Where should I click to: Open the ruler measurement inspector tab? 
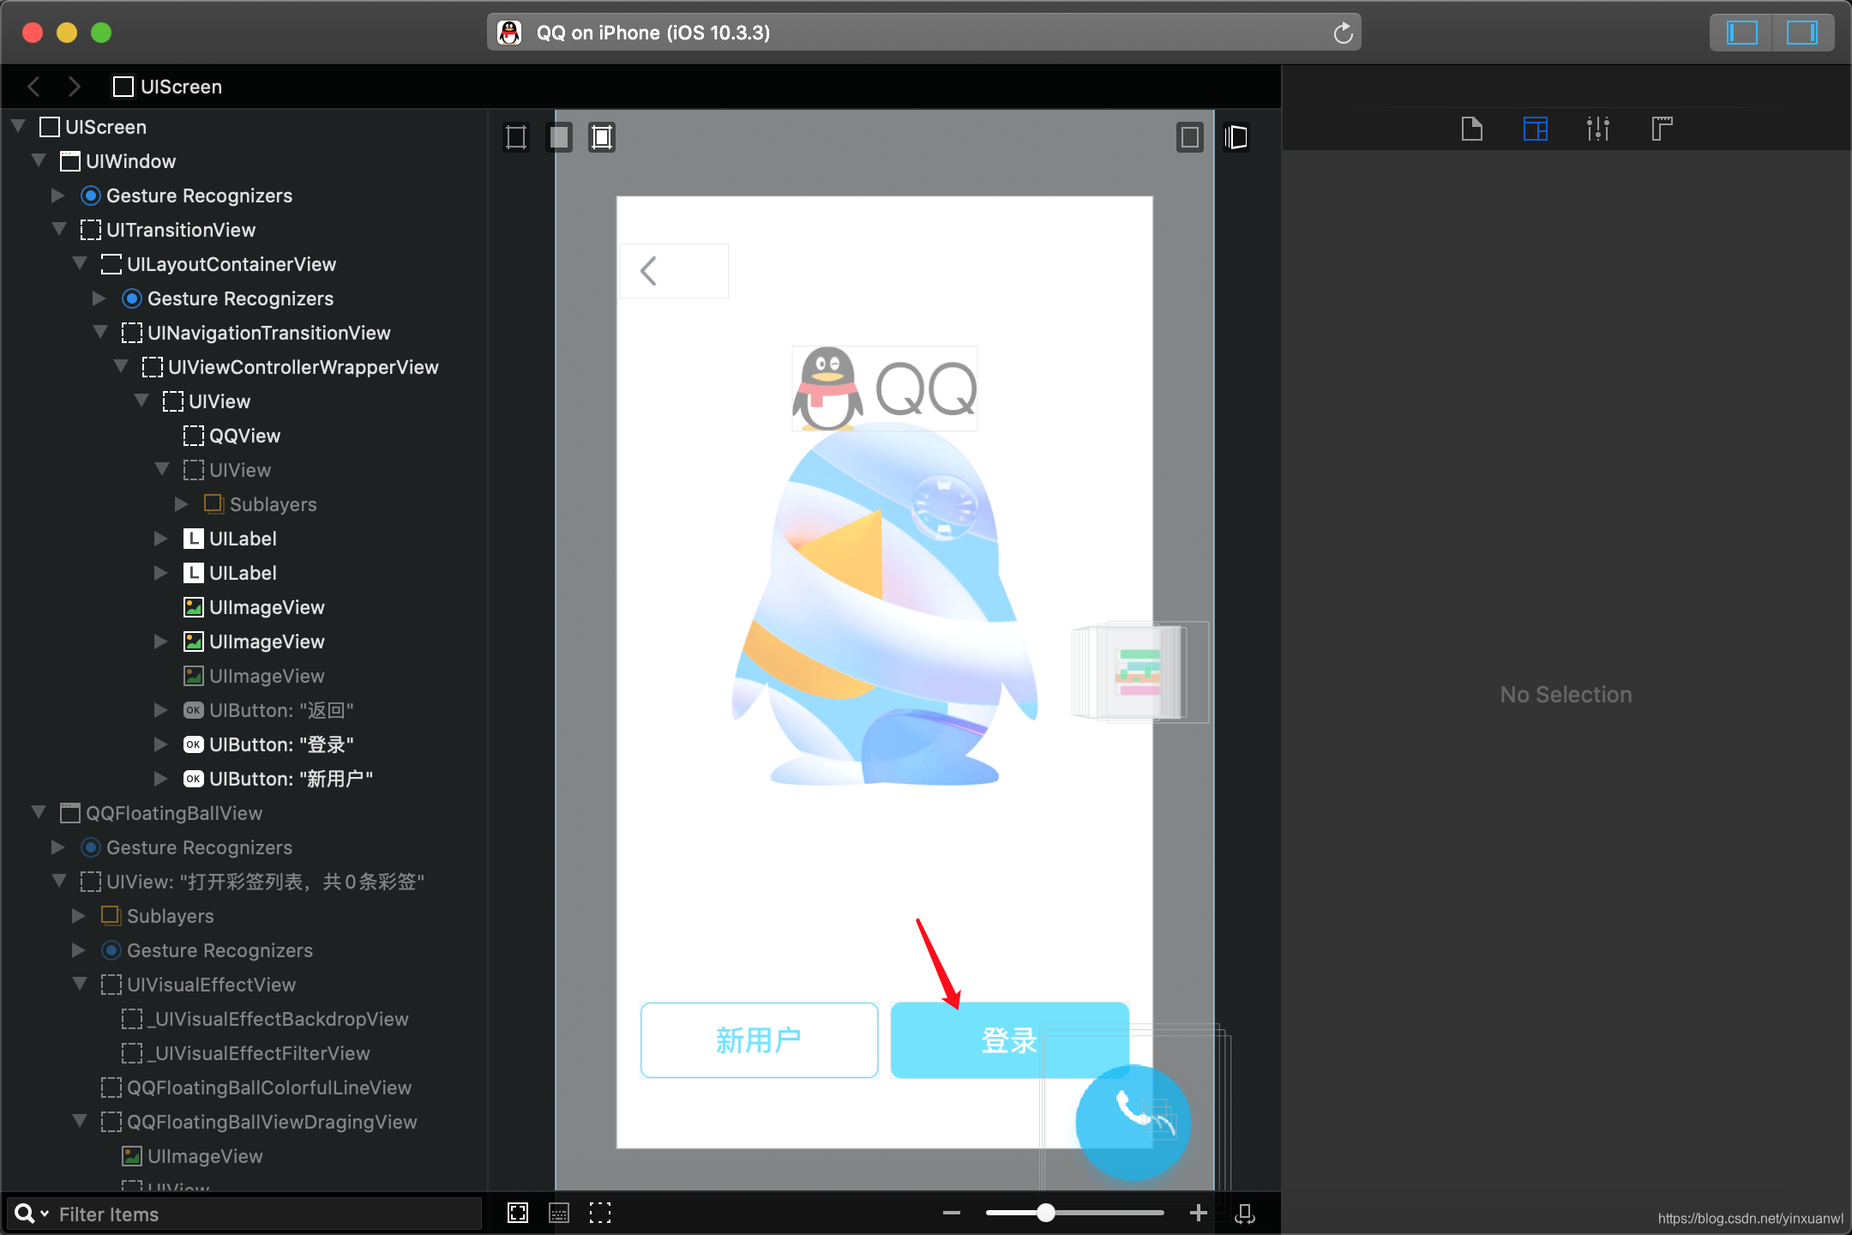click(1661, 129)
